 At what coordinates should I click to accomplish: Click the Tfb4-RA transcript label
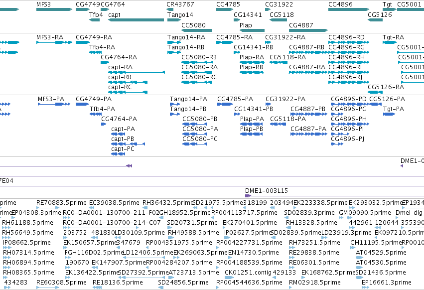[x=102, y=47]
